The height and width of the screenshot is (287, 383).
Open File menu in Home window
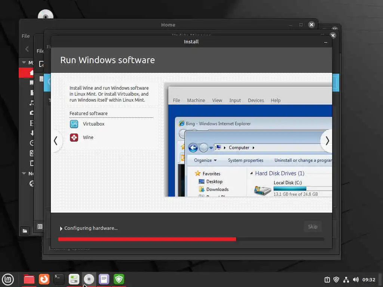pyautogui.click(x=26, y=36)
